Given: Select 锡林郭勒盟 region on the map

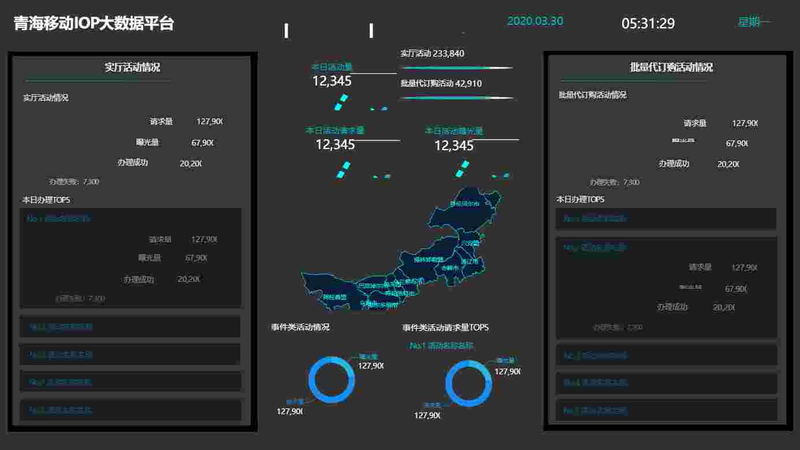Looking at the screenshot, I should [x=429, y=259].
